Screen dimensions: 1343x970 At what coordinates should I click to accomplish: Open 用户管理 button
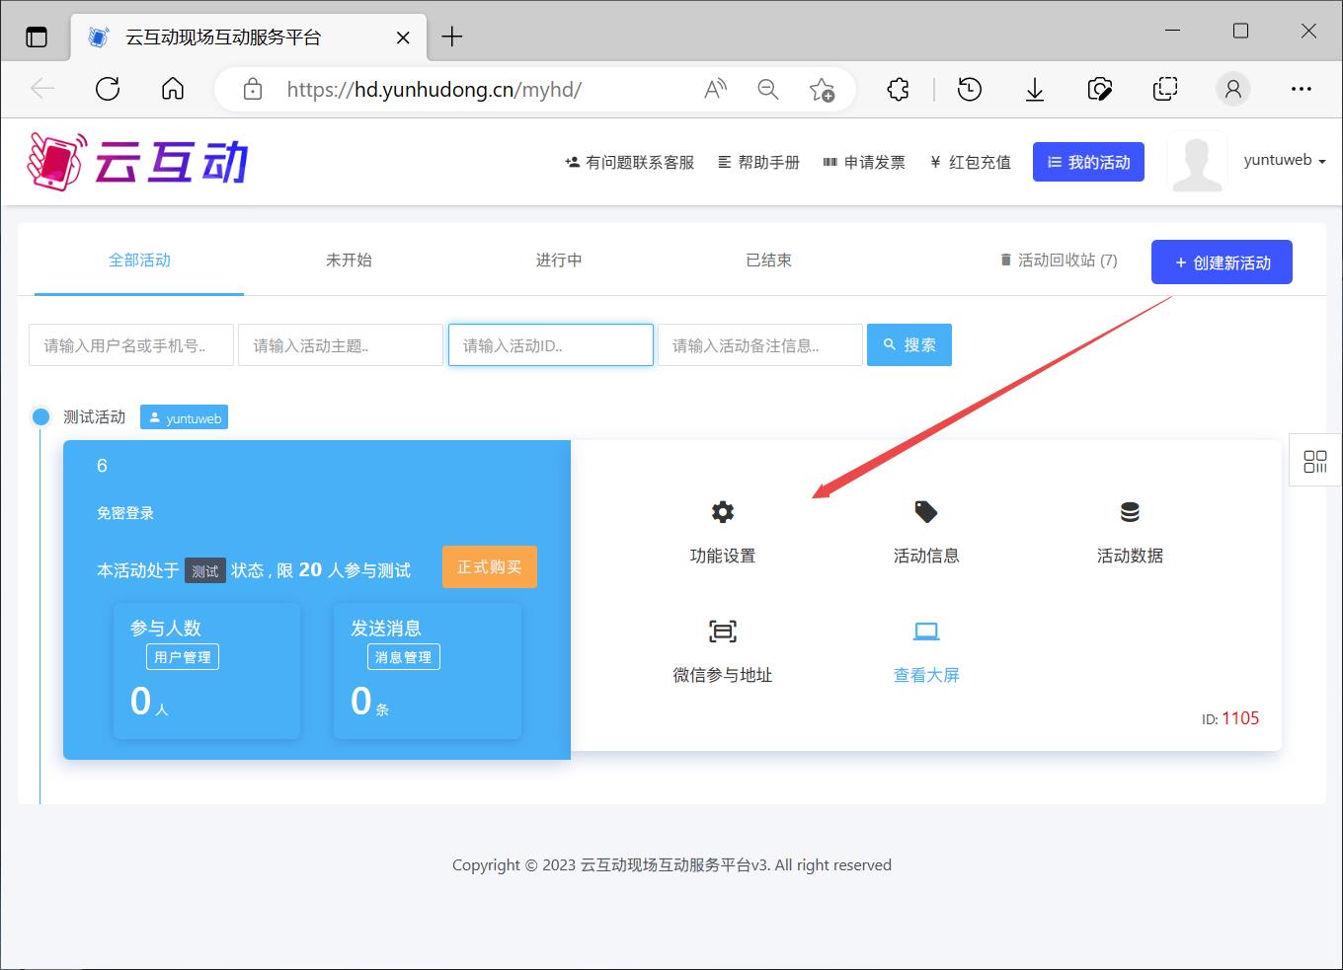pyautogui.click(x=183, y=657)
